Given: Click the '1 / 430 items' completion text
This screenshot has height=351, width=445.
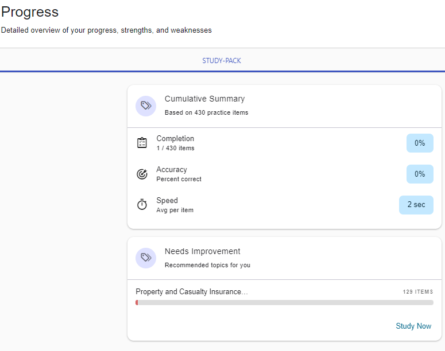Looking at the screenshot, I should 175,148.
